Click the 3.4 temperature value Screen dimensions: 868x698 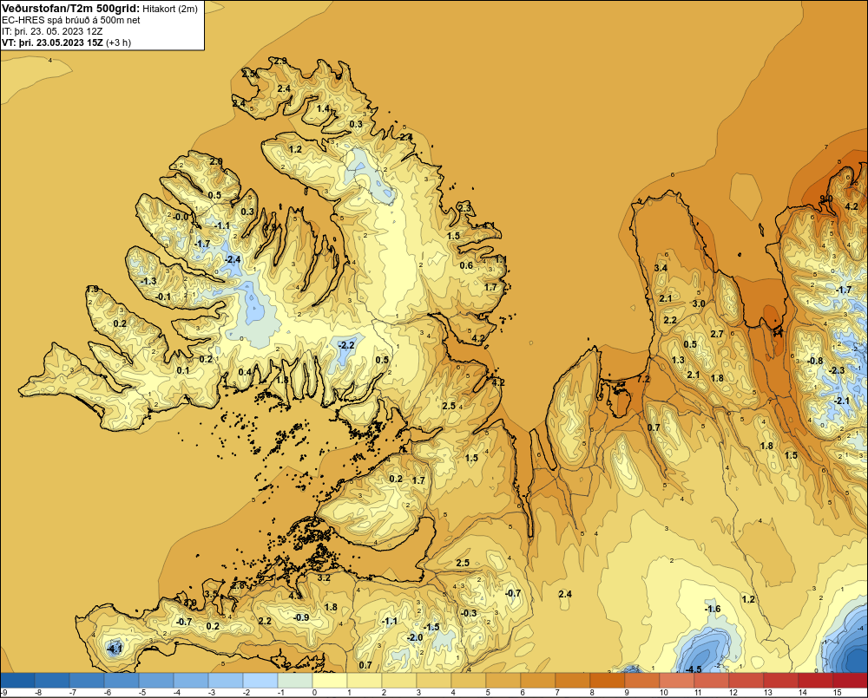click(661, 268)
